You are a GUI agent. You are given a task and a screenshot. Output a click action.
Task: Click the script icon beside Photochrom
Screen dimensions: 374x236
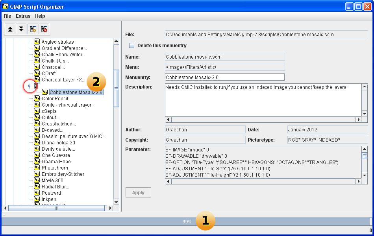point(37,168)
